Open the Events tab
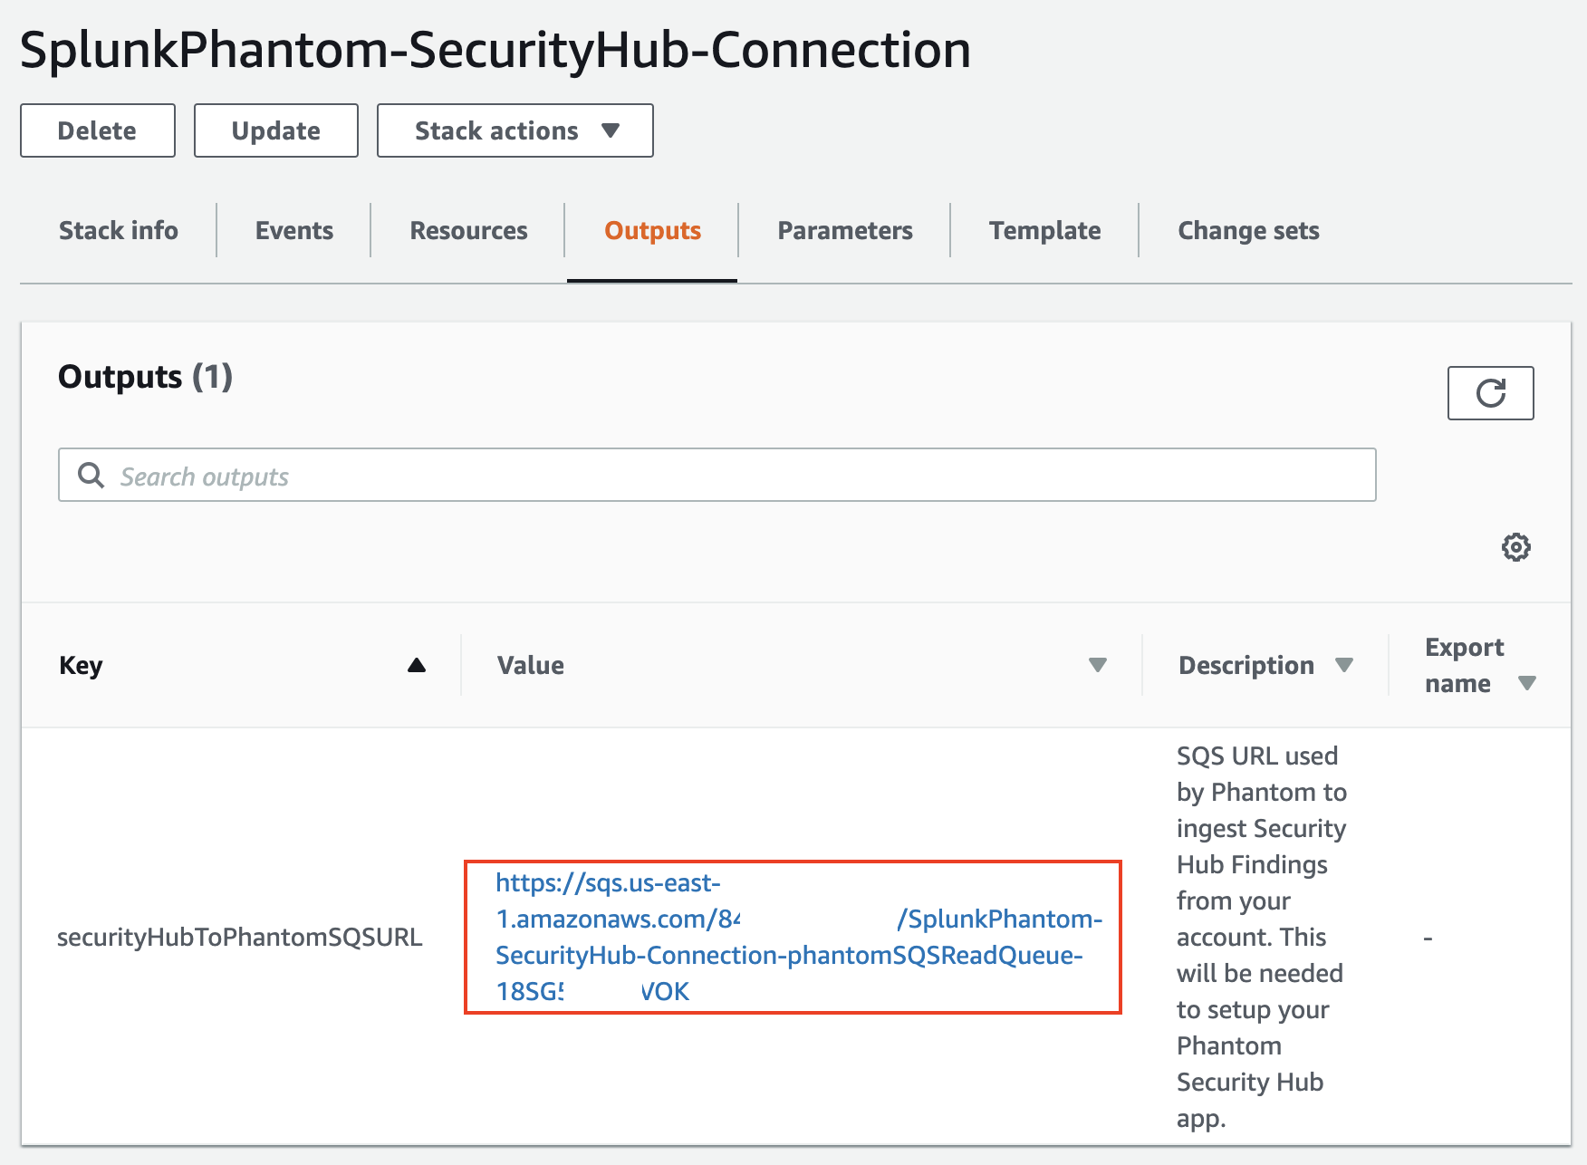Image resolution: width=1587 pixels, height=1165 pixels. pos(294,231)
